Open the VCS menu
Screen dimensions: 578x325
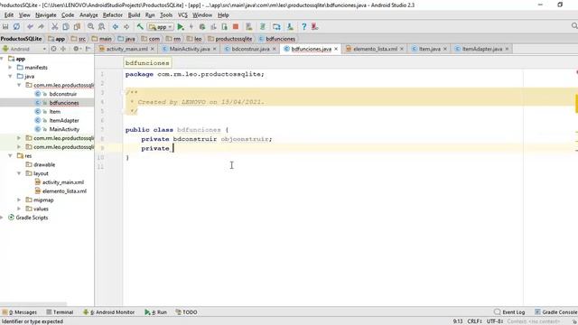pos(182,15)
